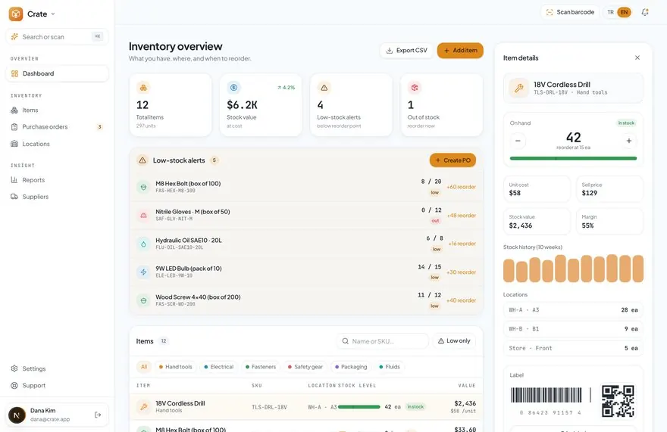Click Total items card icon

143,88
